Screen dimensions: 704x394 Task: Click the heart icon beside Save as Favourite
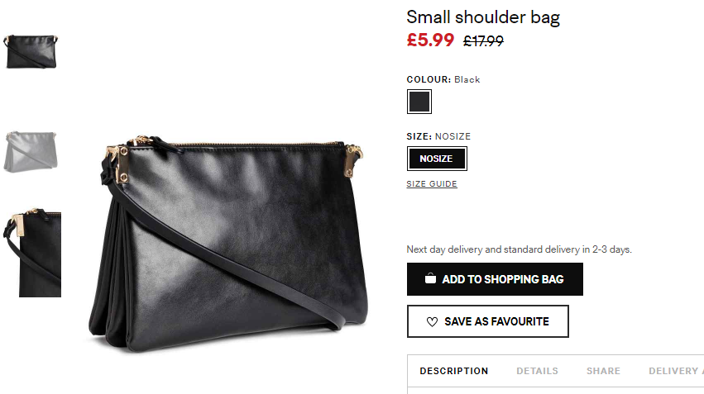click(432, 322)
